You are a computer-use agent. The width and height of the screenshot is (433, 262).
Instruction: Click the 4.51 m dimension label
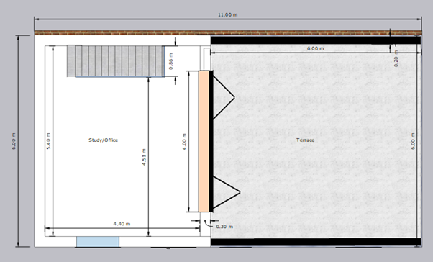144,157
